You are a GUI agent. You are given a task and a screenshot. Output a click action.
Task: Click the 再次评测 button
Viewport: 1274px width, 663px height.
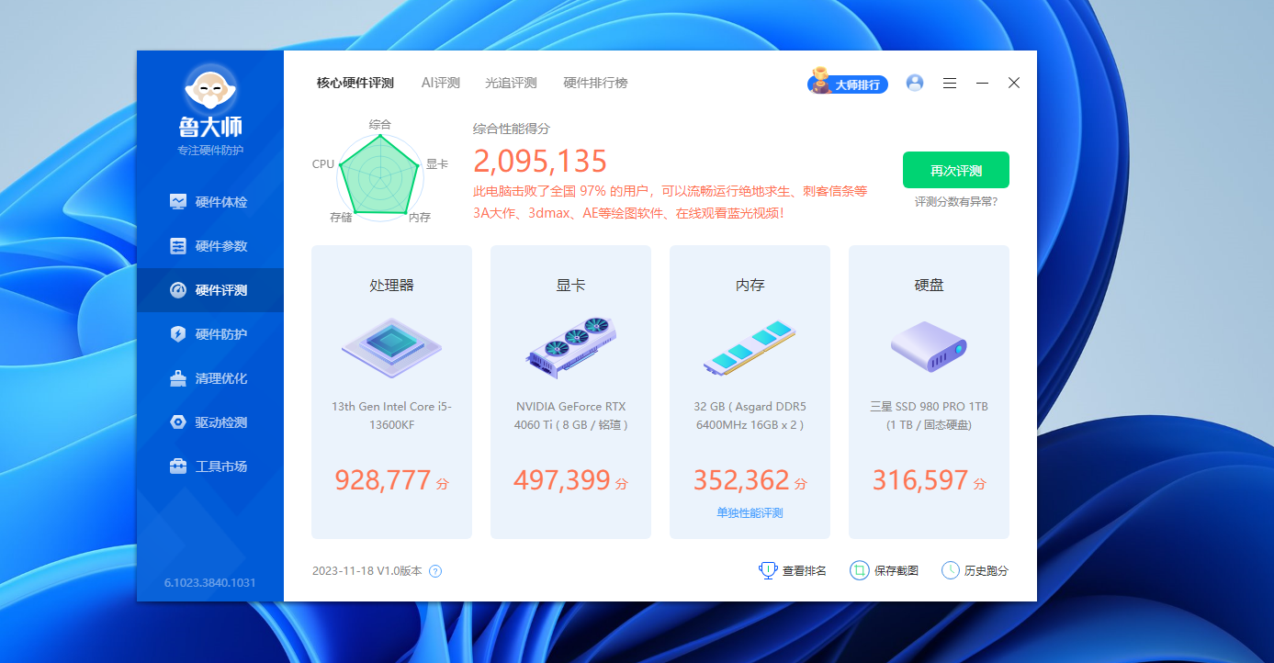[955, 170]
